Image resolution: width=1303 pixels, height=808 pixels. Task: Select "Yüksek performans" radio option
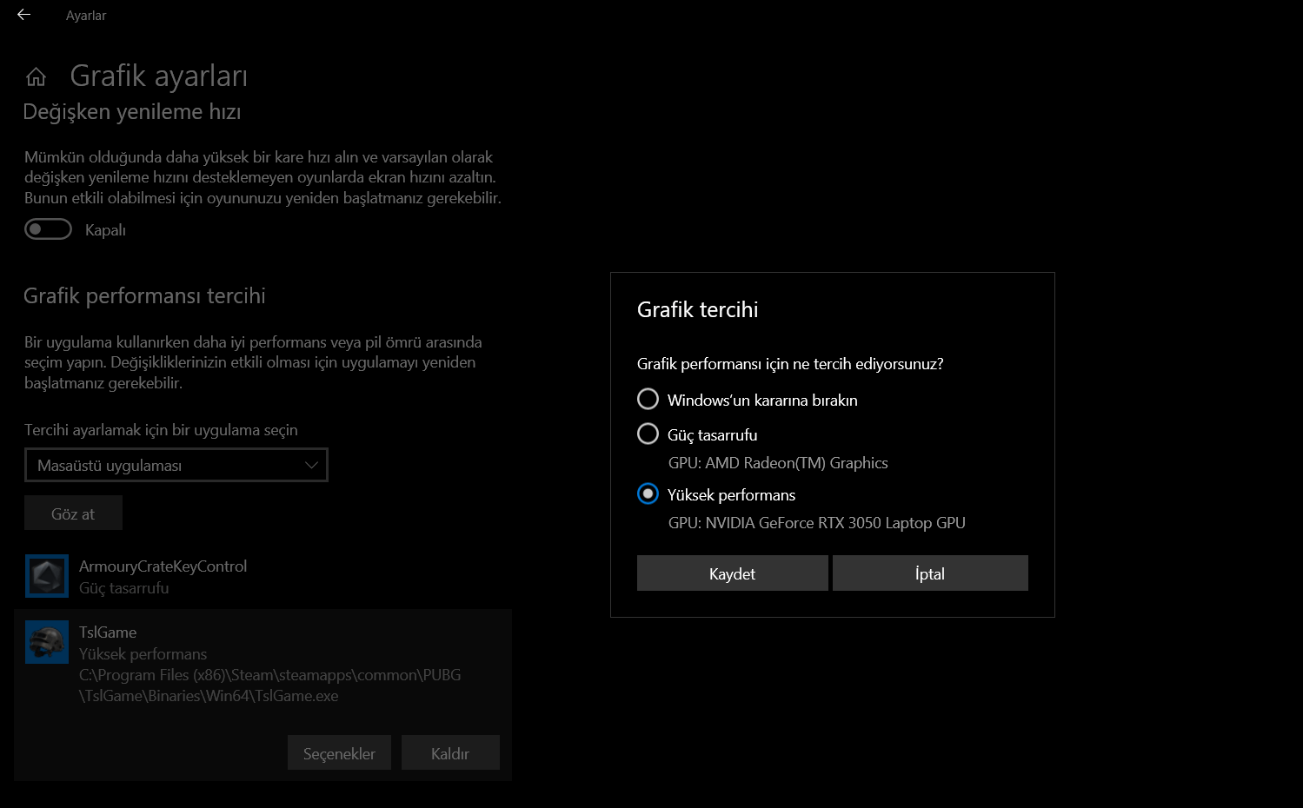coord(648,493)
